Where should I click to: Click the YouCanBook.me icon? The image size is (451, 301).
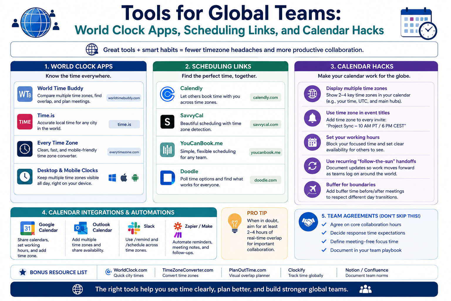pyautogui.click(x=167, y=150)
